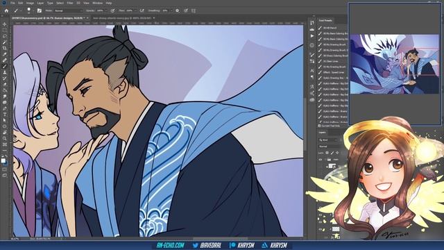
Task: Open the File menu
Action: [x=12, y=3]
